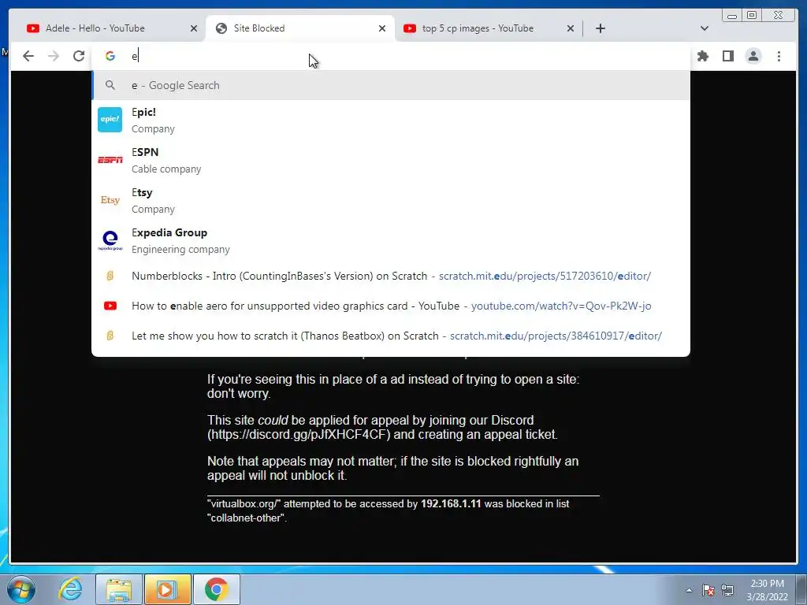Open 'How to enable aero' YouTube suggestion
The height and width of the screenshot is (605, 807).
pos(391,306)
